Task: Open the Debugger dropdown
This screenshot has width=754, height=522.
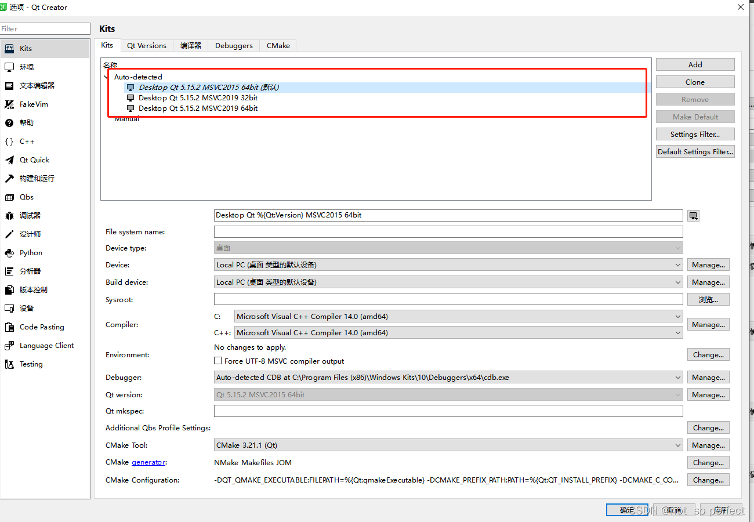Action: tap(448, 377)
